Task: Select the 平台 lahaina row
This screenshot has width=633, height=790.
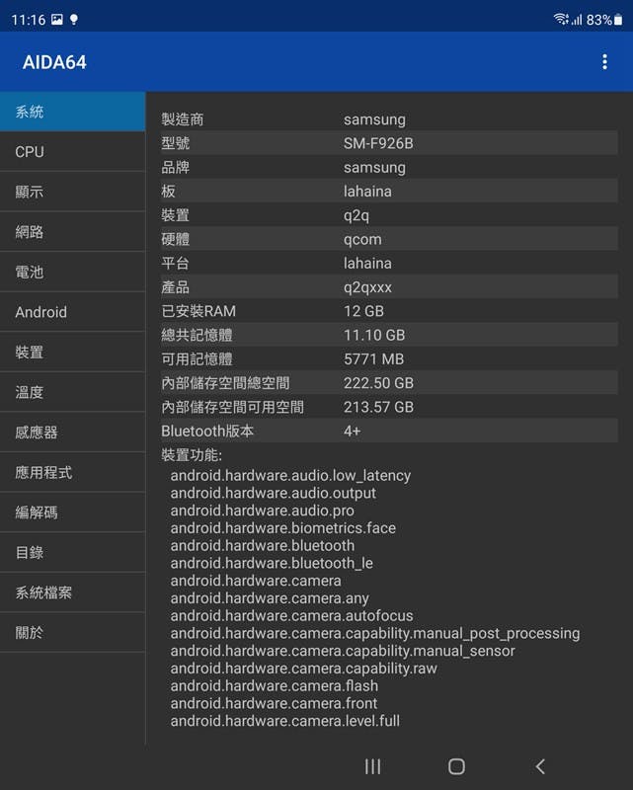Action: click(389, 263)
